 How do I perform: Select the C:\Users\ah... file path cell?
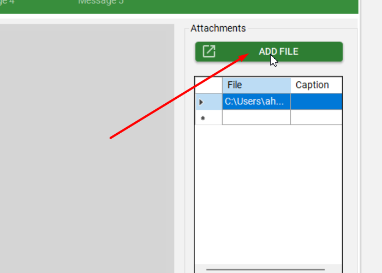256,102
